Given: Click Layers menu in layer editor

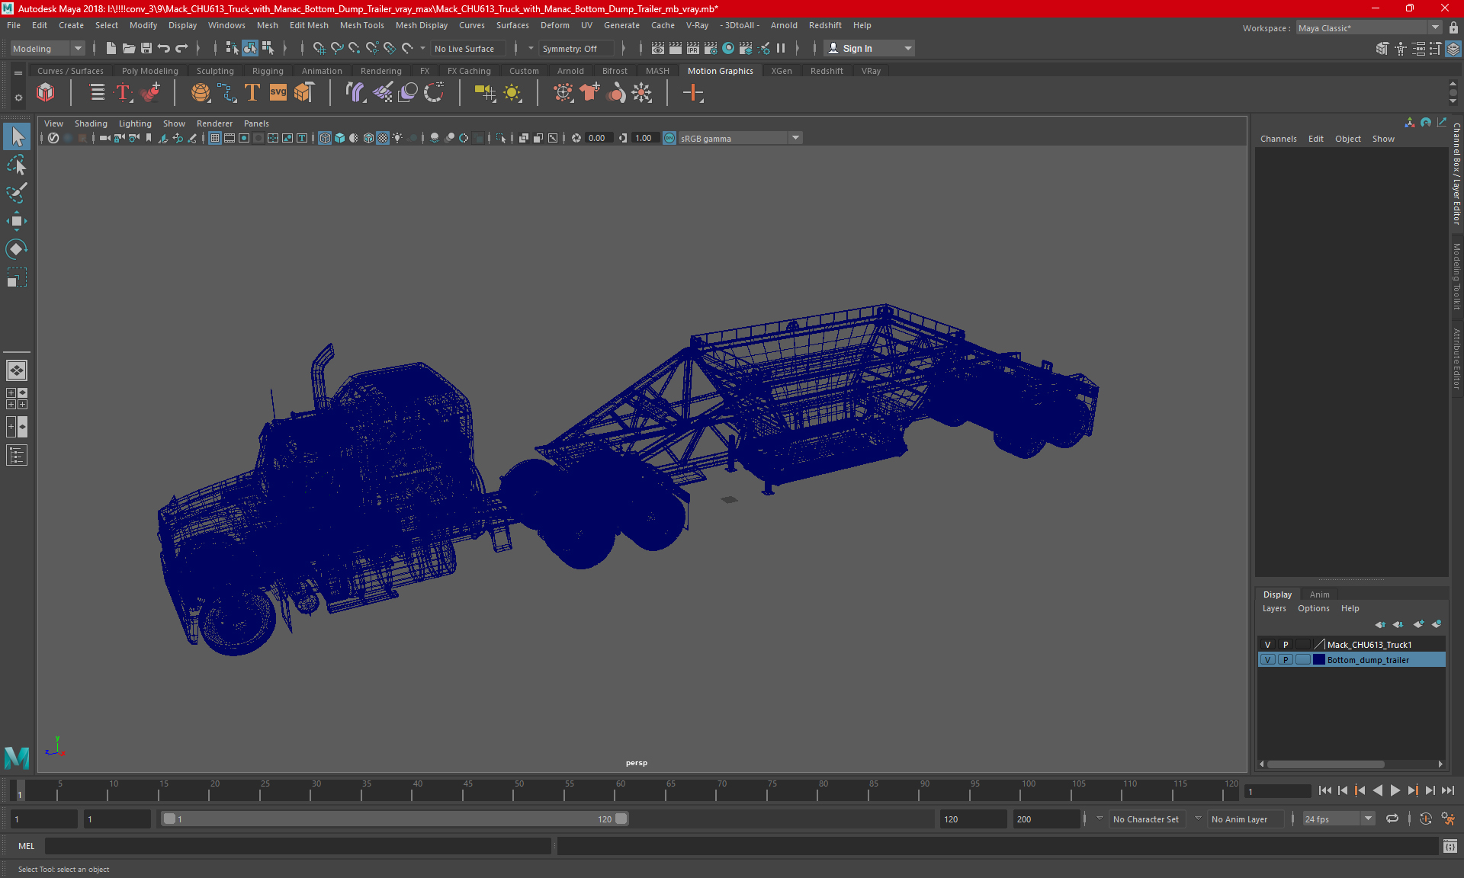Looking at the screenshot, I should point(1273,608).
